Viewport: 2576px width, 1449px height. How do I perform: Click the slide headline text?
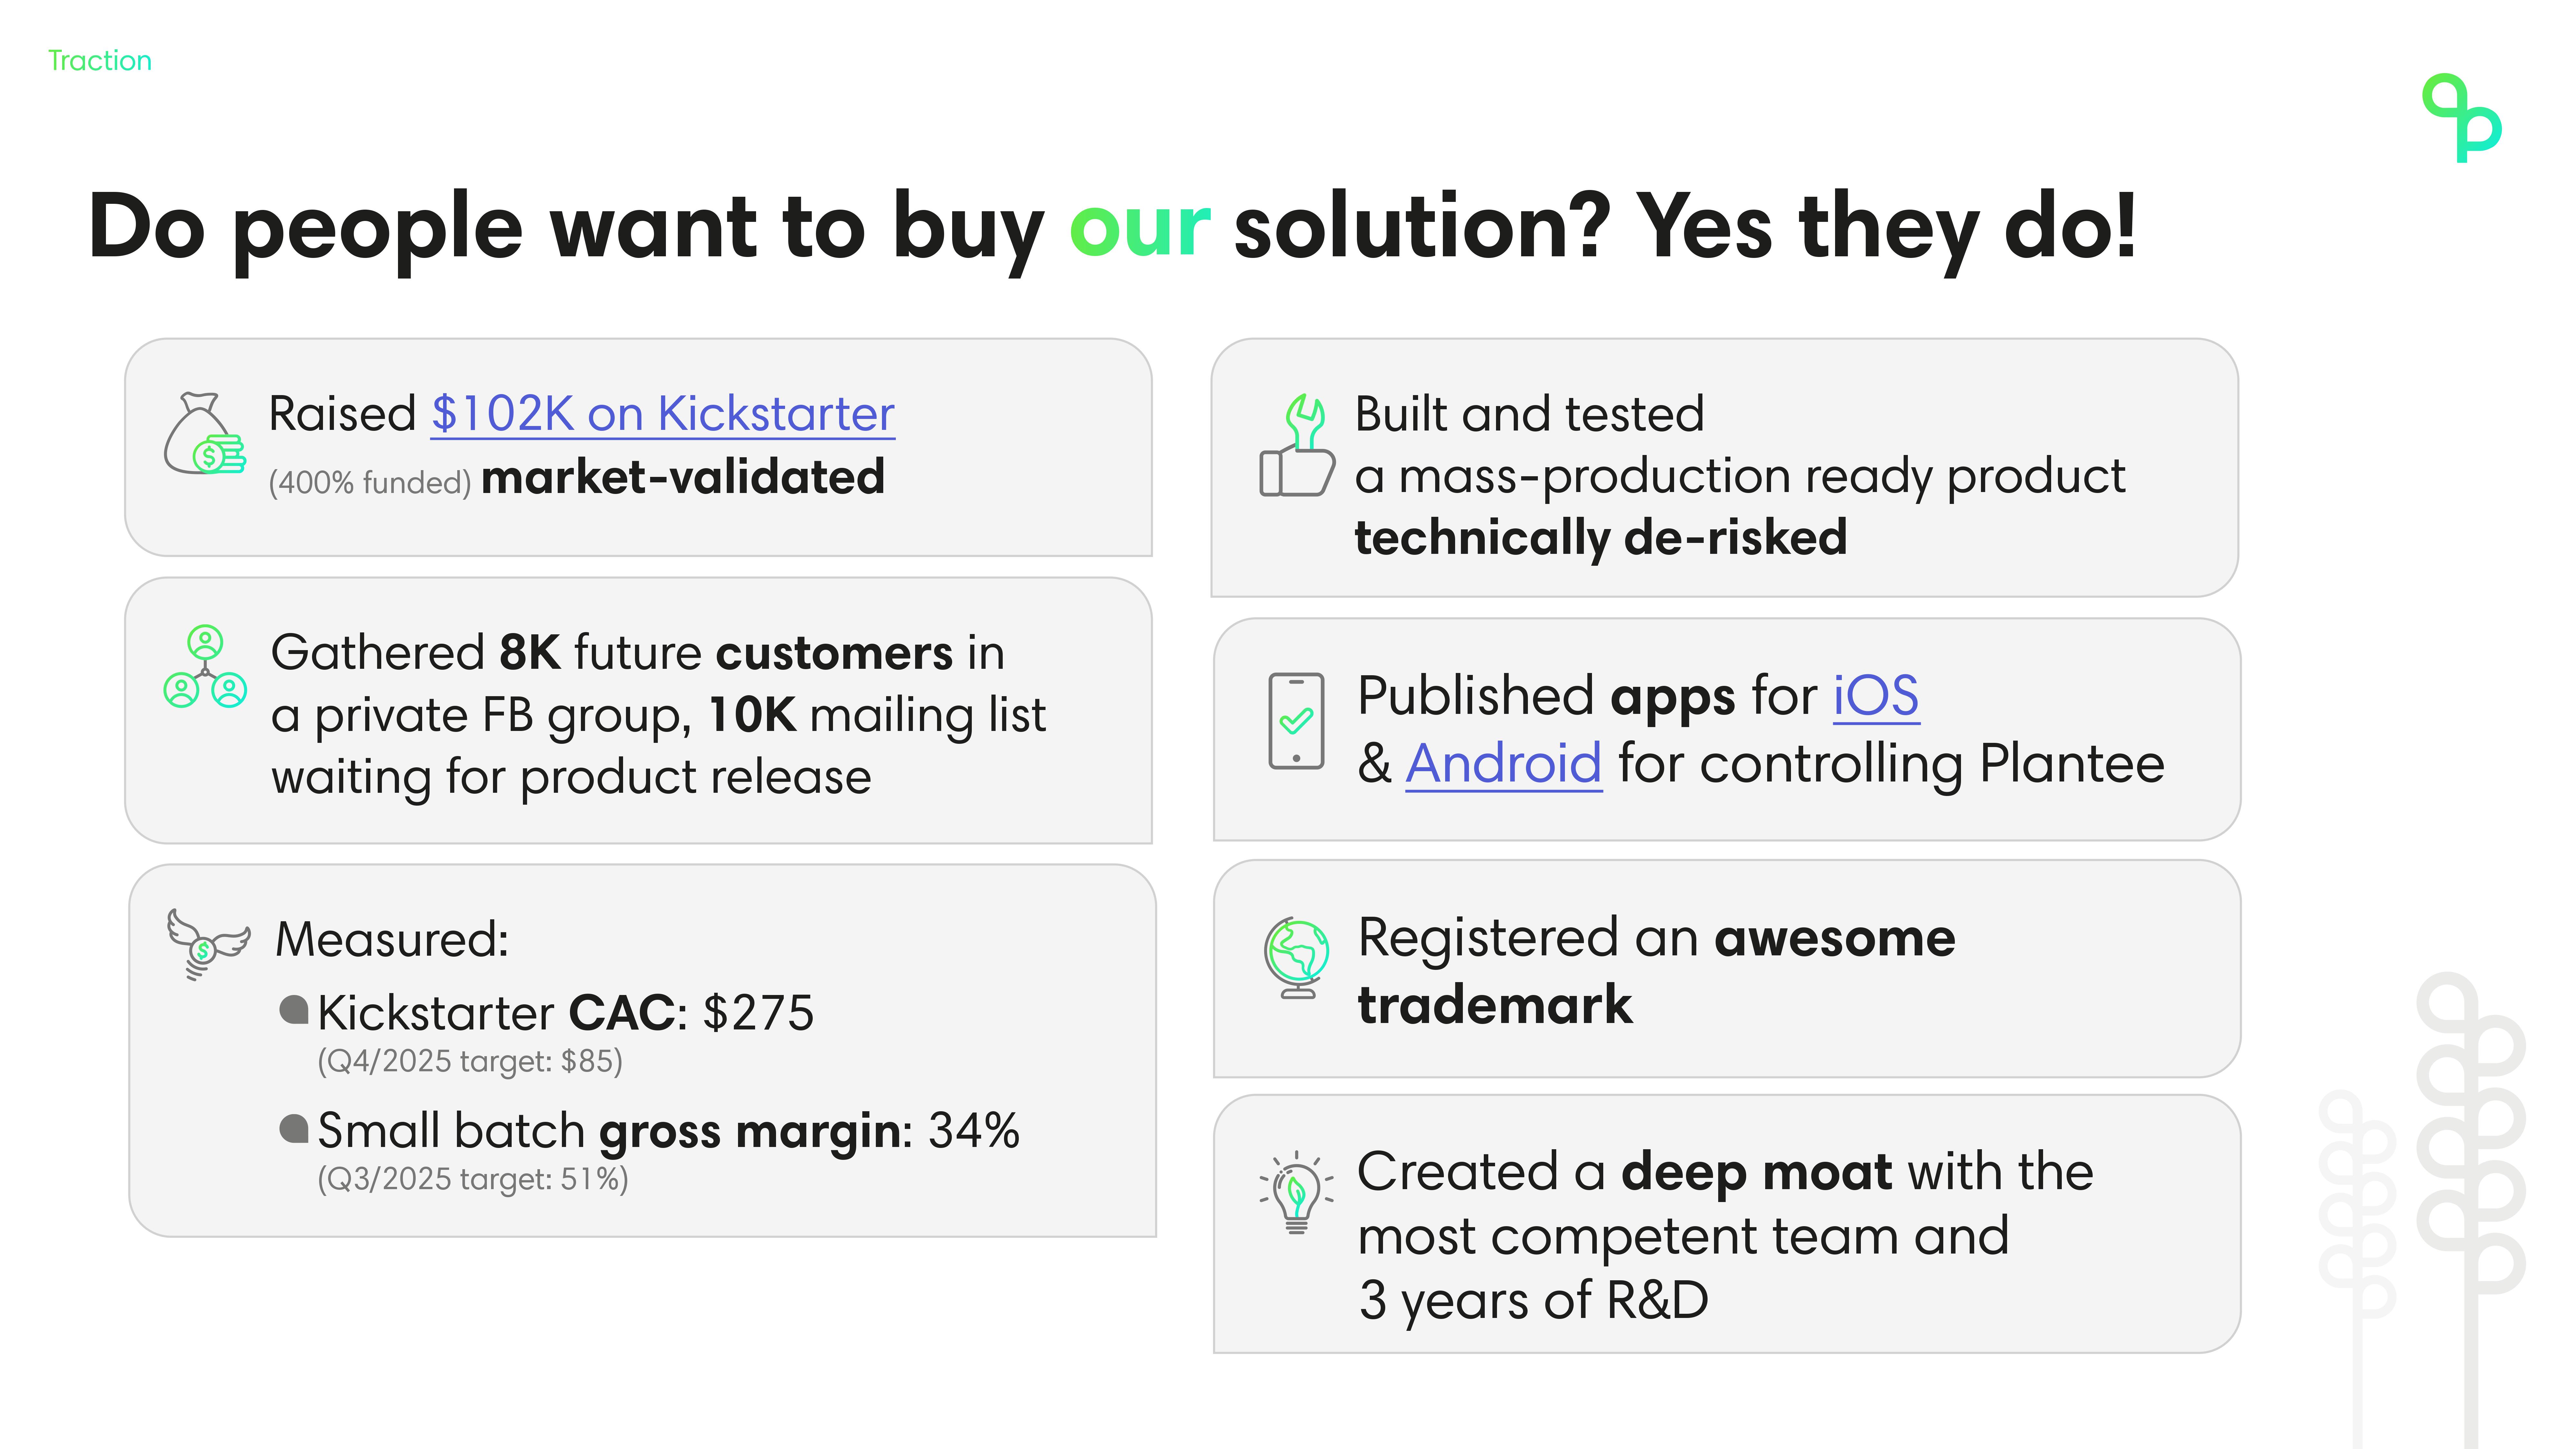click(x=1112, y=228)
